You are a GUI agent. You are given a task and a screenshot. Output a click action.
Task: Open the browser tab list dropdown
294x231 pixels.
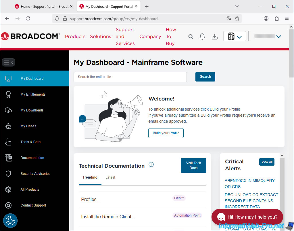coord(237,6)
